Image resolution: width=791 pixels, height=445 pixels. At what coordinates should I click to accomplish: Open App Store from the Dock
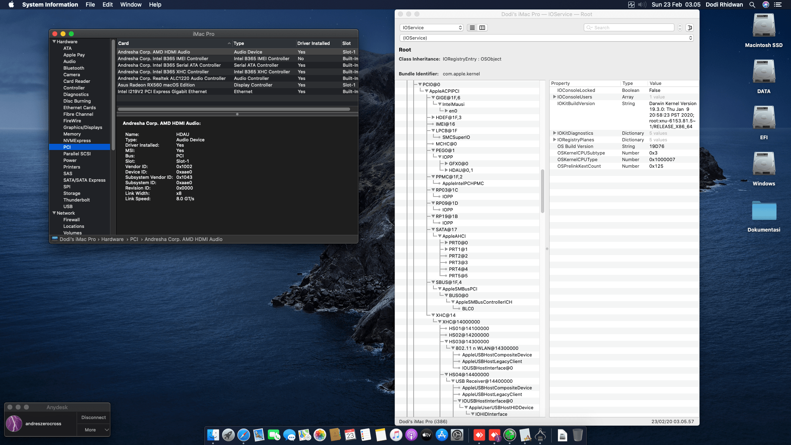tap(442, 435)
